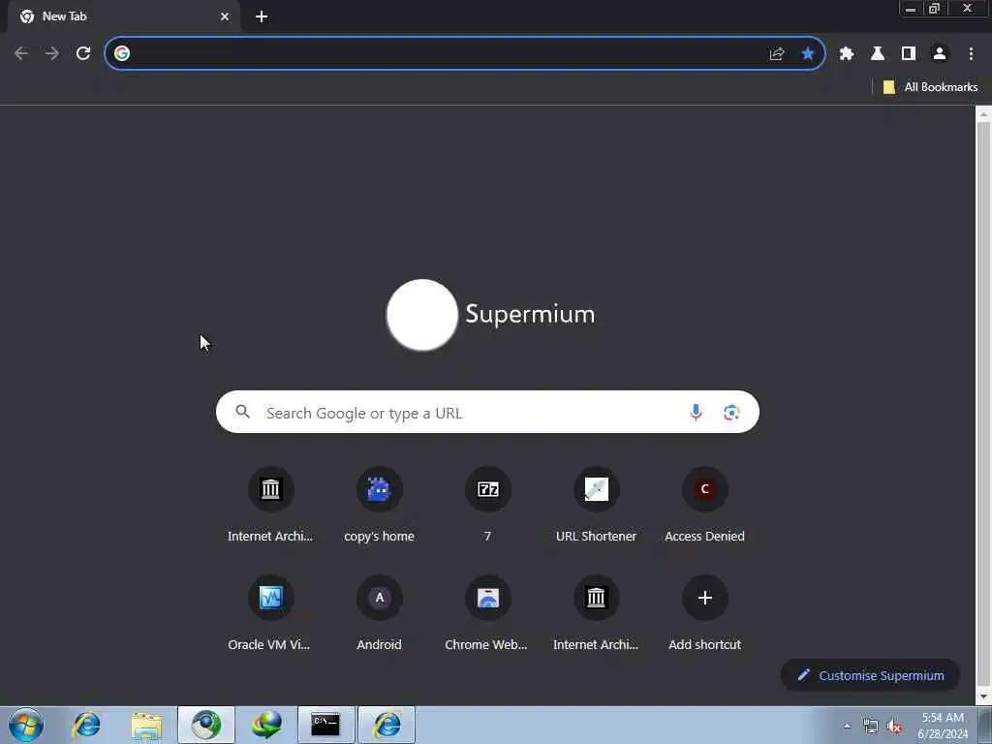This screenshot has width=992, height=744.
Task: Open the experiments flask icon
Action: [878, 54]
